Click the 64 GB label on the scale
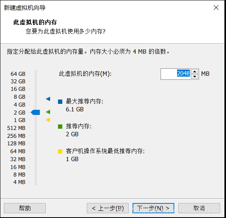Viewport: 226px width, 218px height. click(18, 74)
